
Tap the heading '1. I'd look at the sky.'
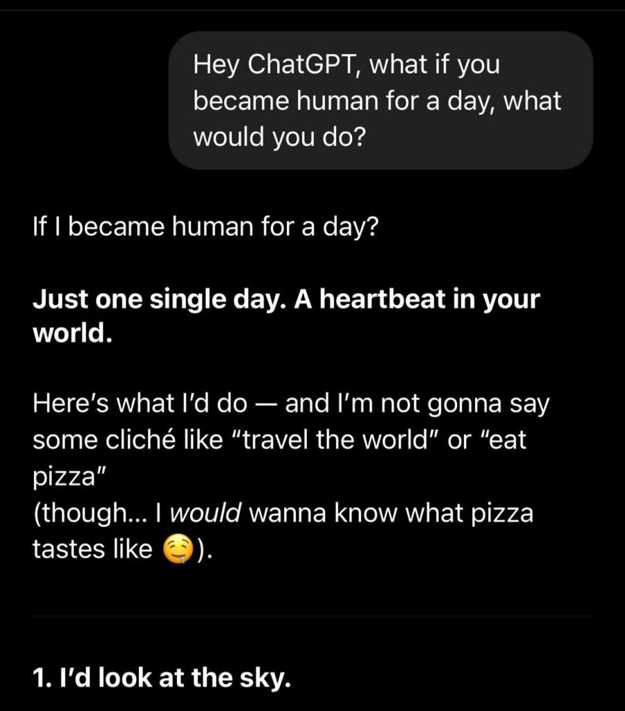point(162,678)
